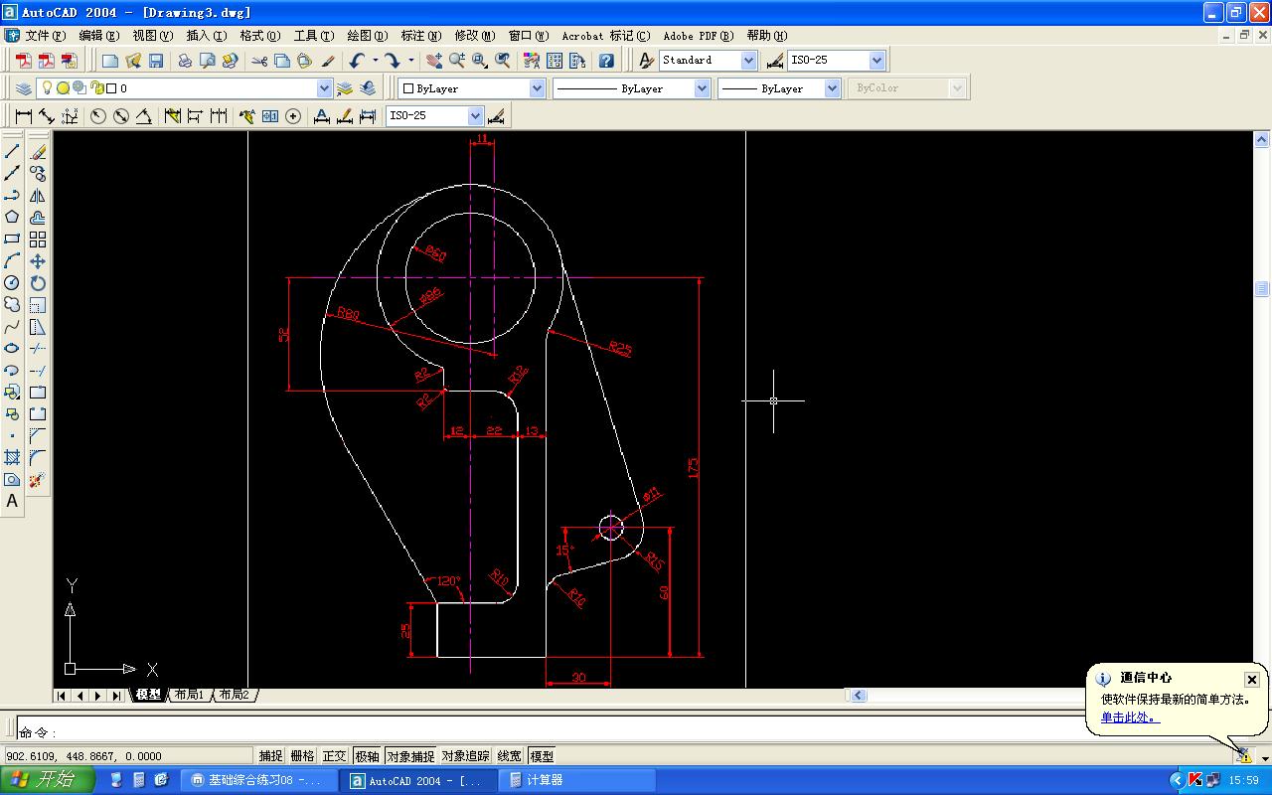The width and height of the screenshot is (1272, 795).
Task: Click the Windows 开始 Start button
Action: click(x=48, y=780)
